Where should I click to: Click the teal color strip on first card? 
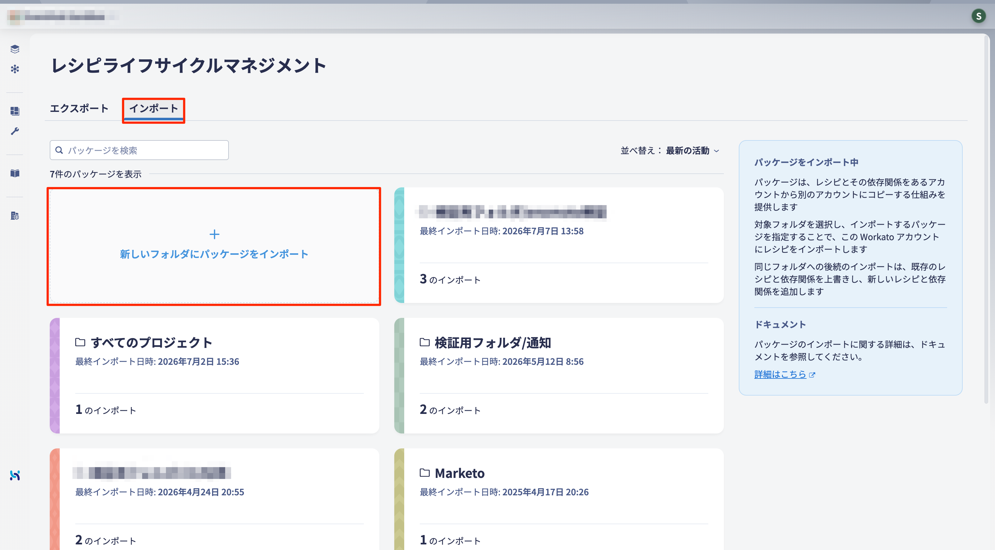click(x=399, y=245)
